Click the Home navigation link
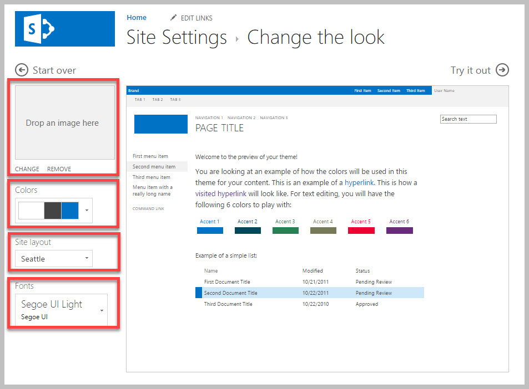 pos(137,17)
